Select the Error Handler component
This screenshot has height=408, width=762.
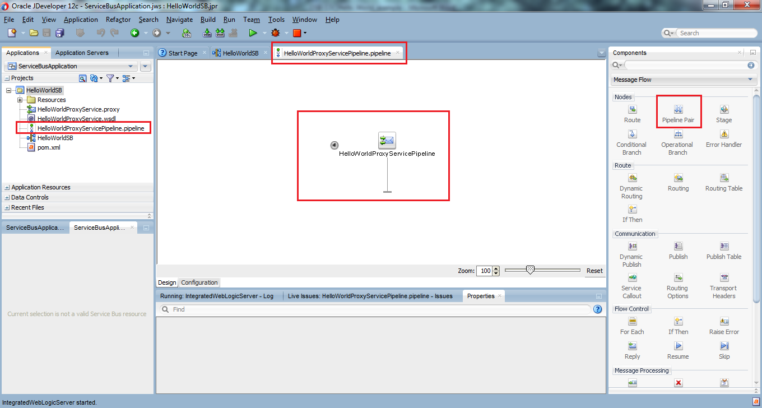pyautogui.click(x=724, y=139)
